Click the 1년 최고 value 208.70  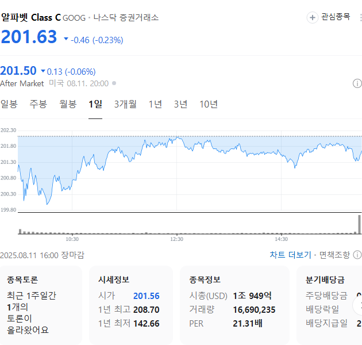click(147, 310)
